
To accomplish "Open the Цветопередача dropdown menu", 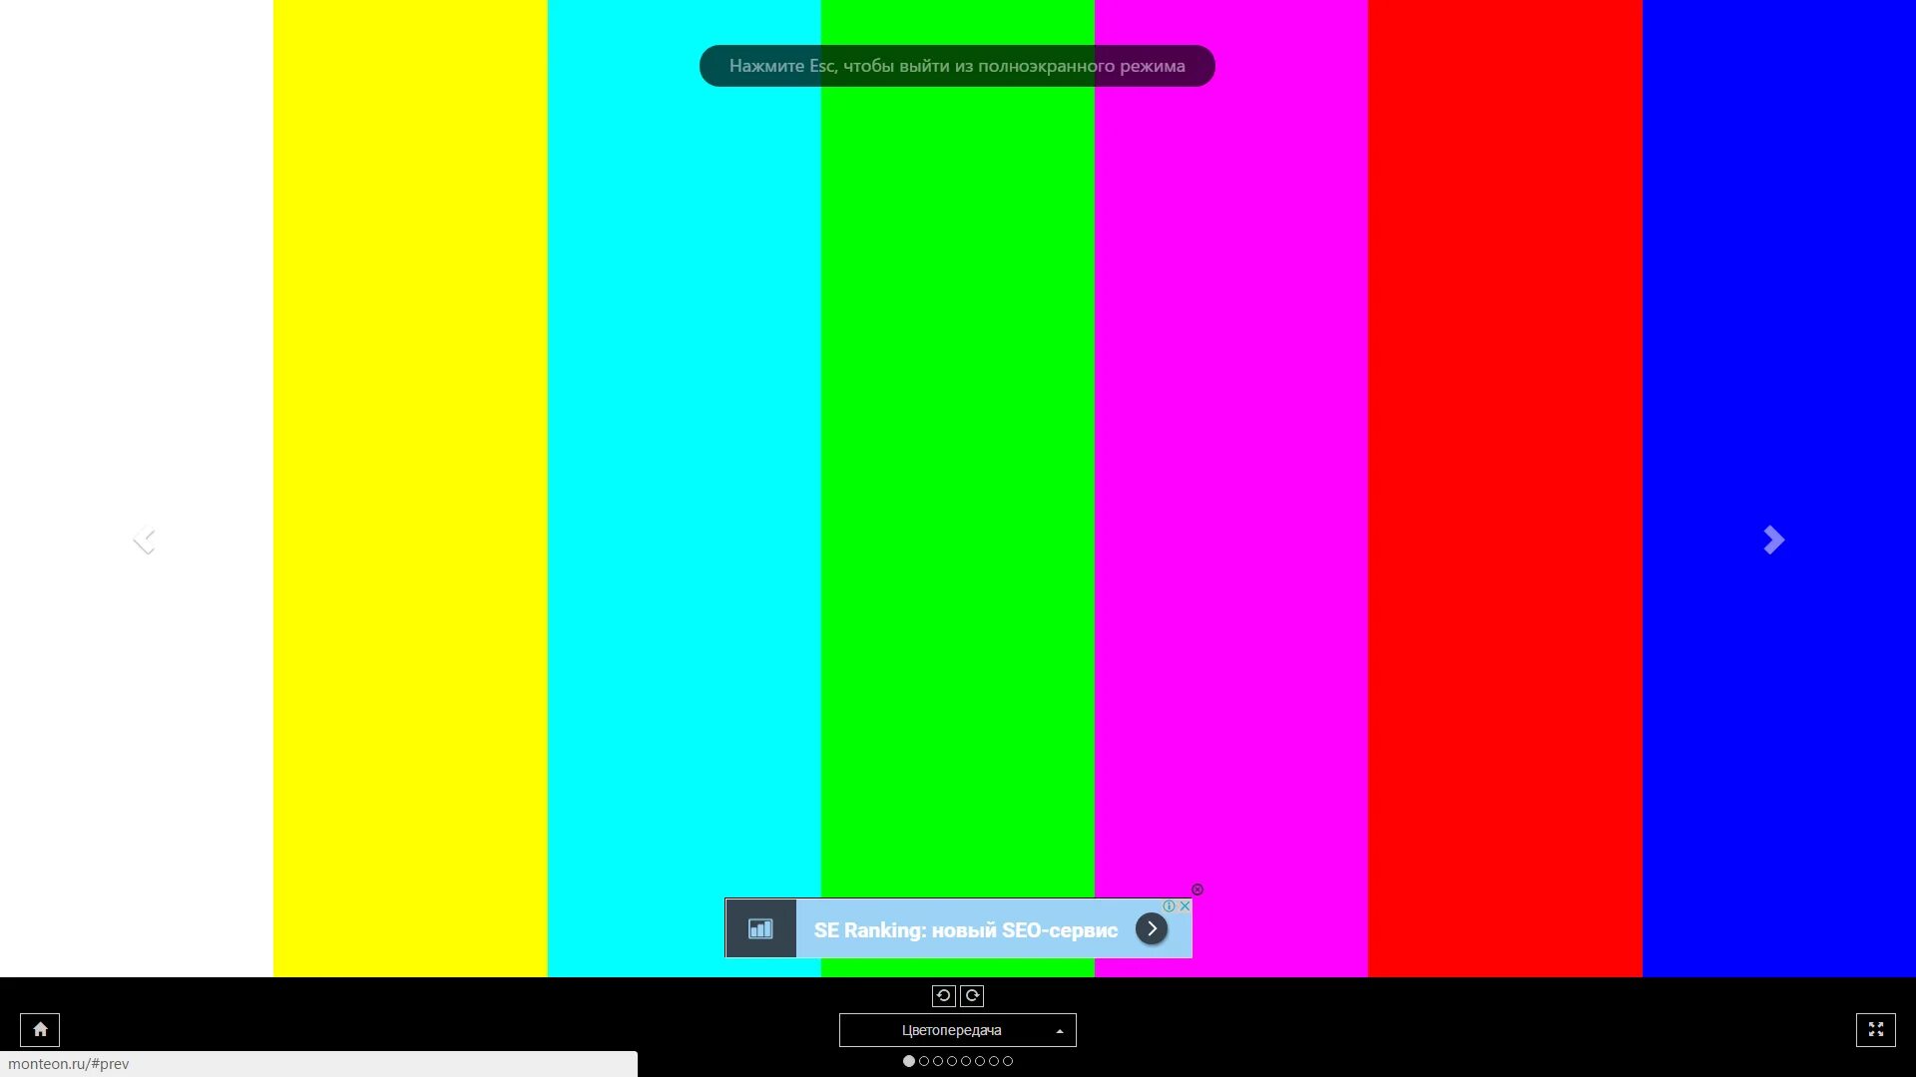I will pyautogui.click(x=958, y=1030).
